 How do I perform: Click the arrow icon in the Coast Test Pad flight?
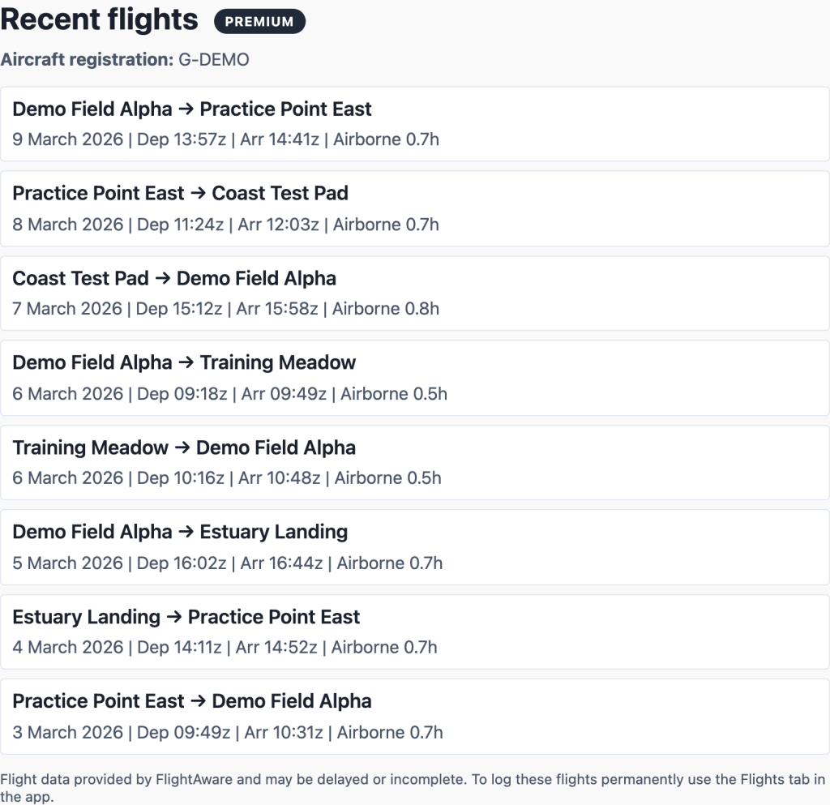click(161, 278)
